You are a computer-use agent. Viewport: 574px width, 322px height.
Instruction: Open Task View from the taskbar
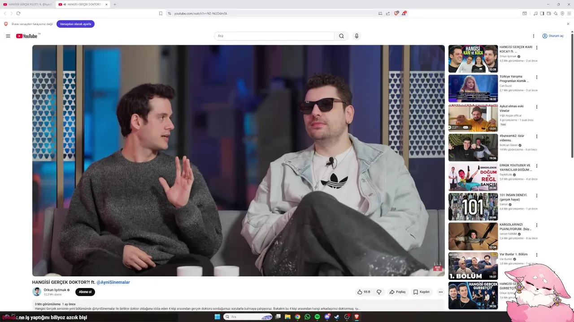[278, 317]
